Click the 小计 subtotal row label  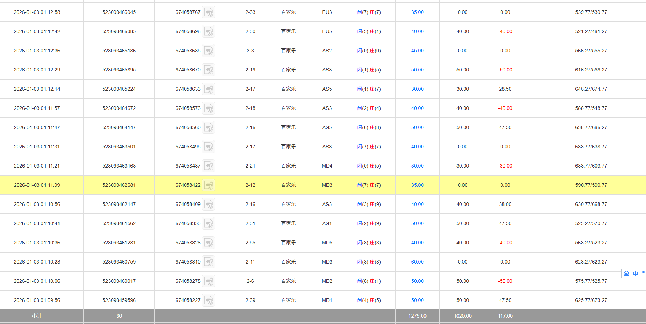[x=37, y=316]
